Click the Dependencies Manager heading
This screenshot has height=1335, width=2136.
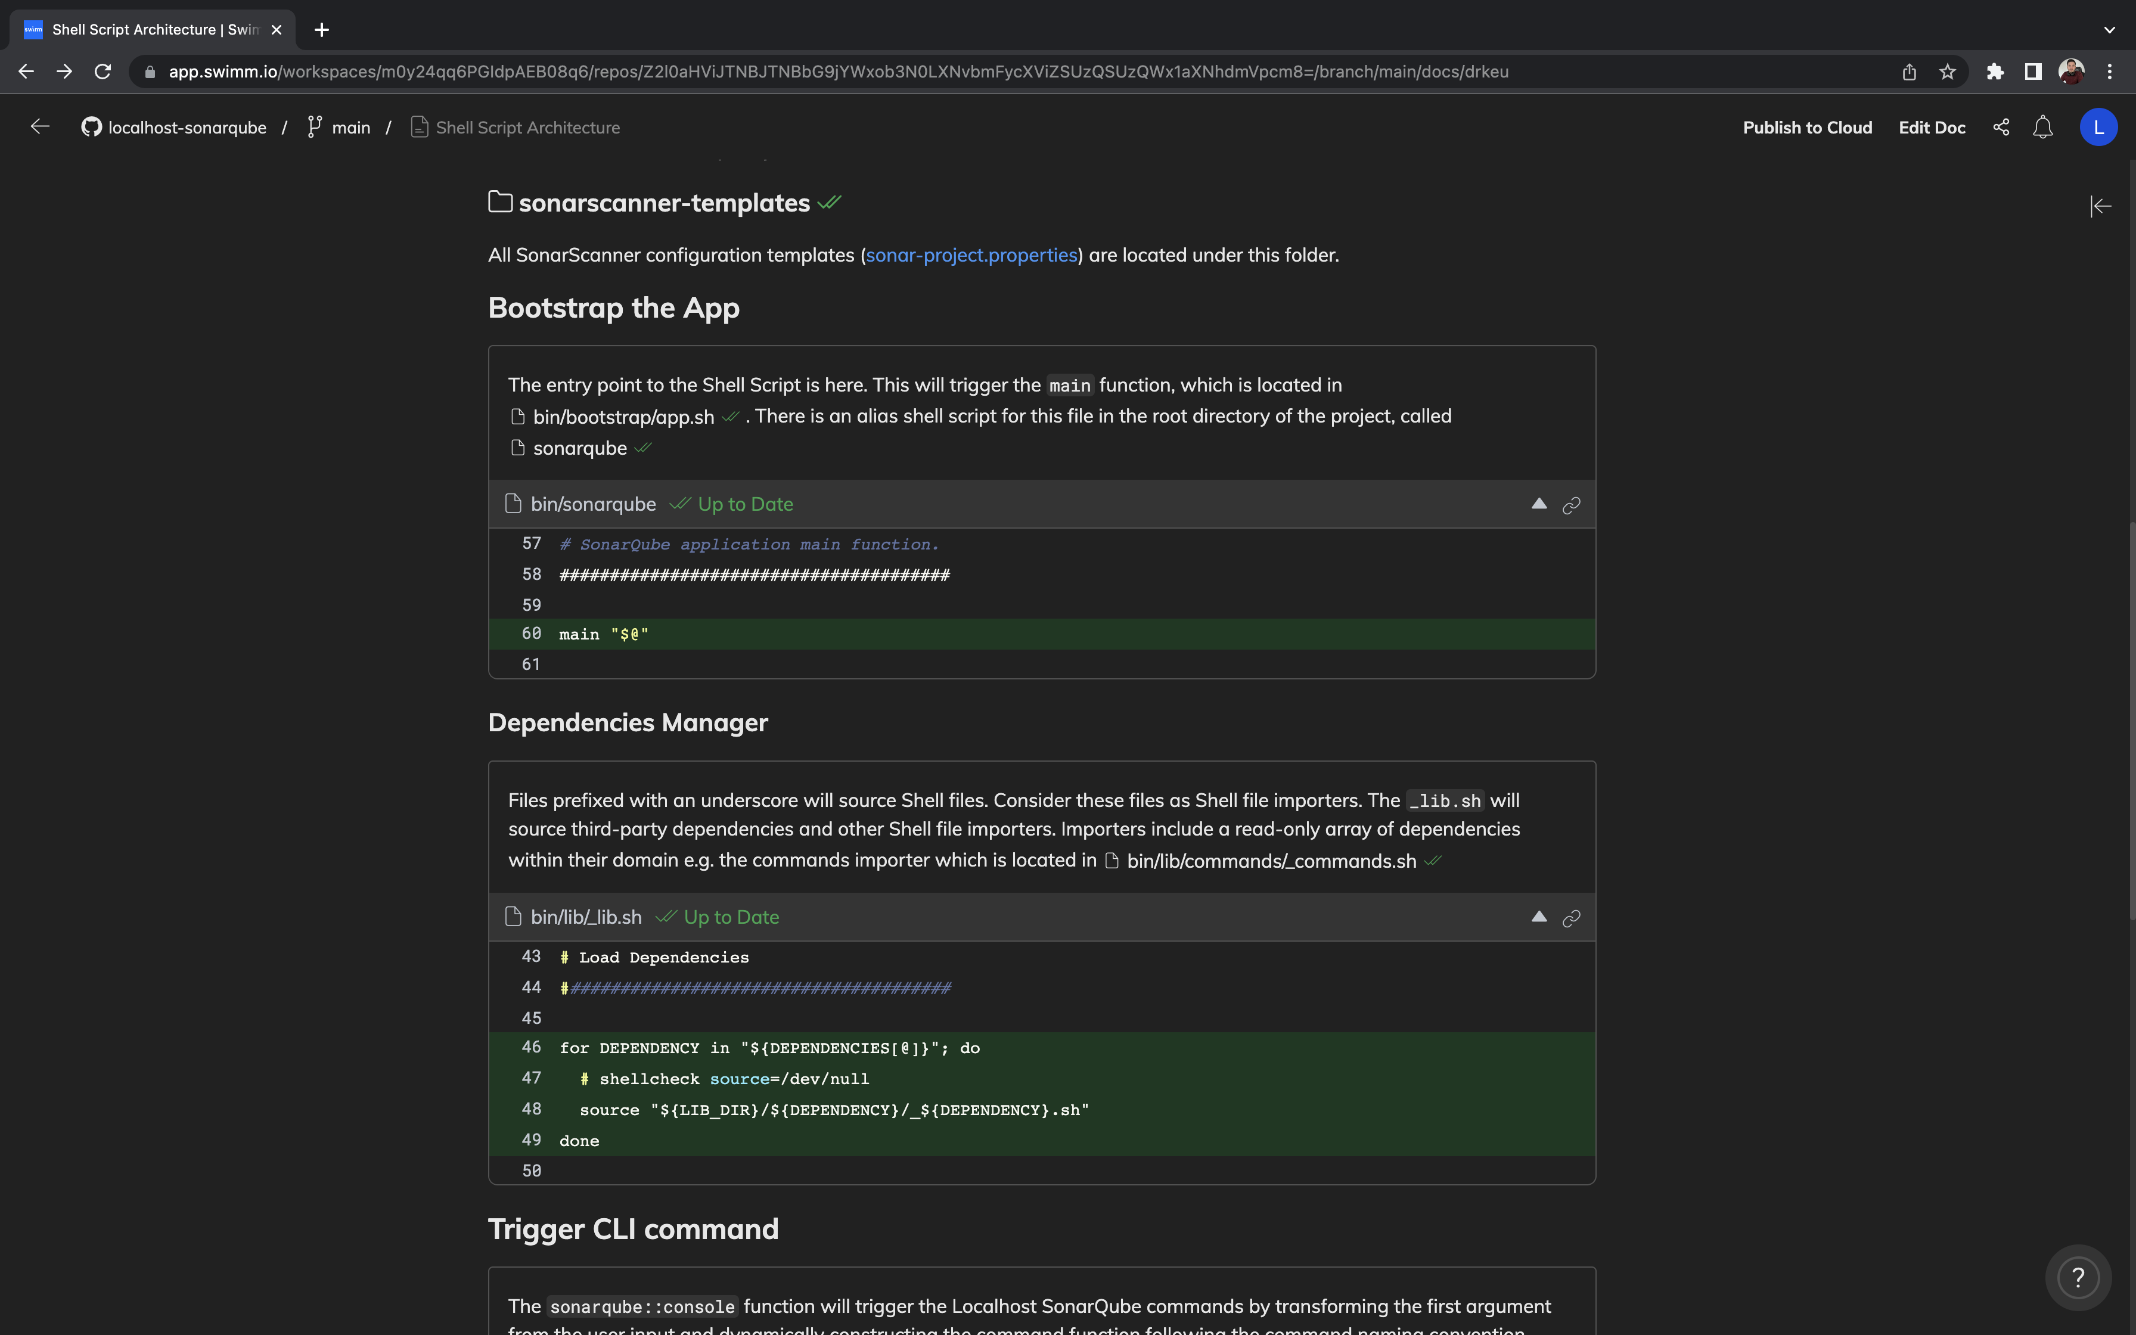click(628, 722)
